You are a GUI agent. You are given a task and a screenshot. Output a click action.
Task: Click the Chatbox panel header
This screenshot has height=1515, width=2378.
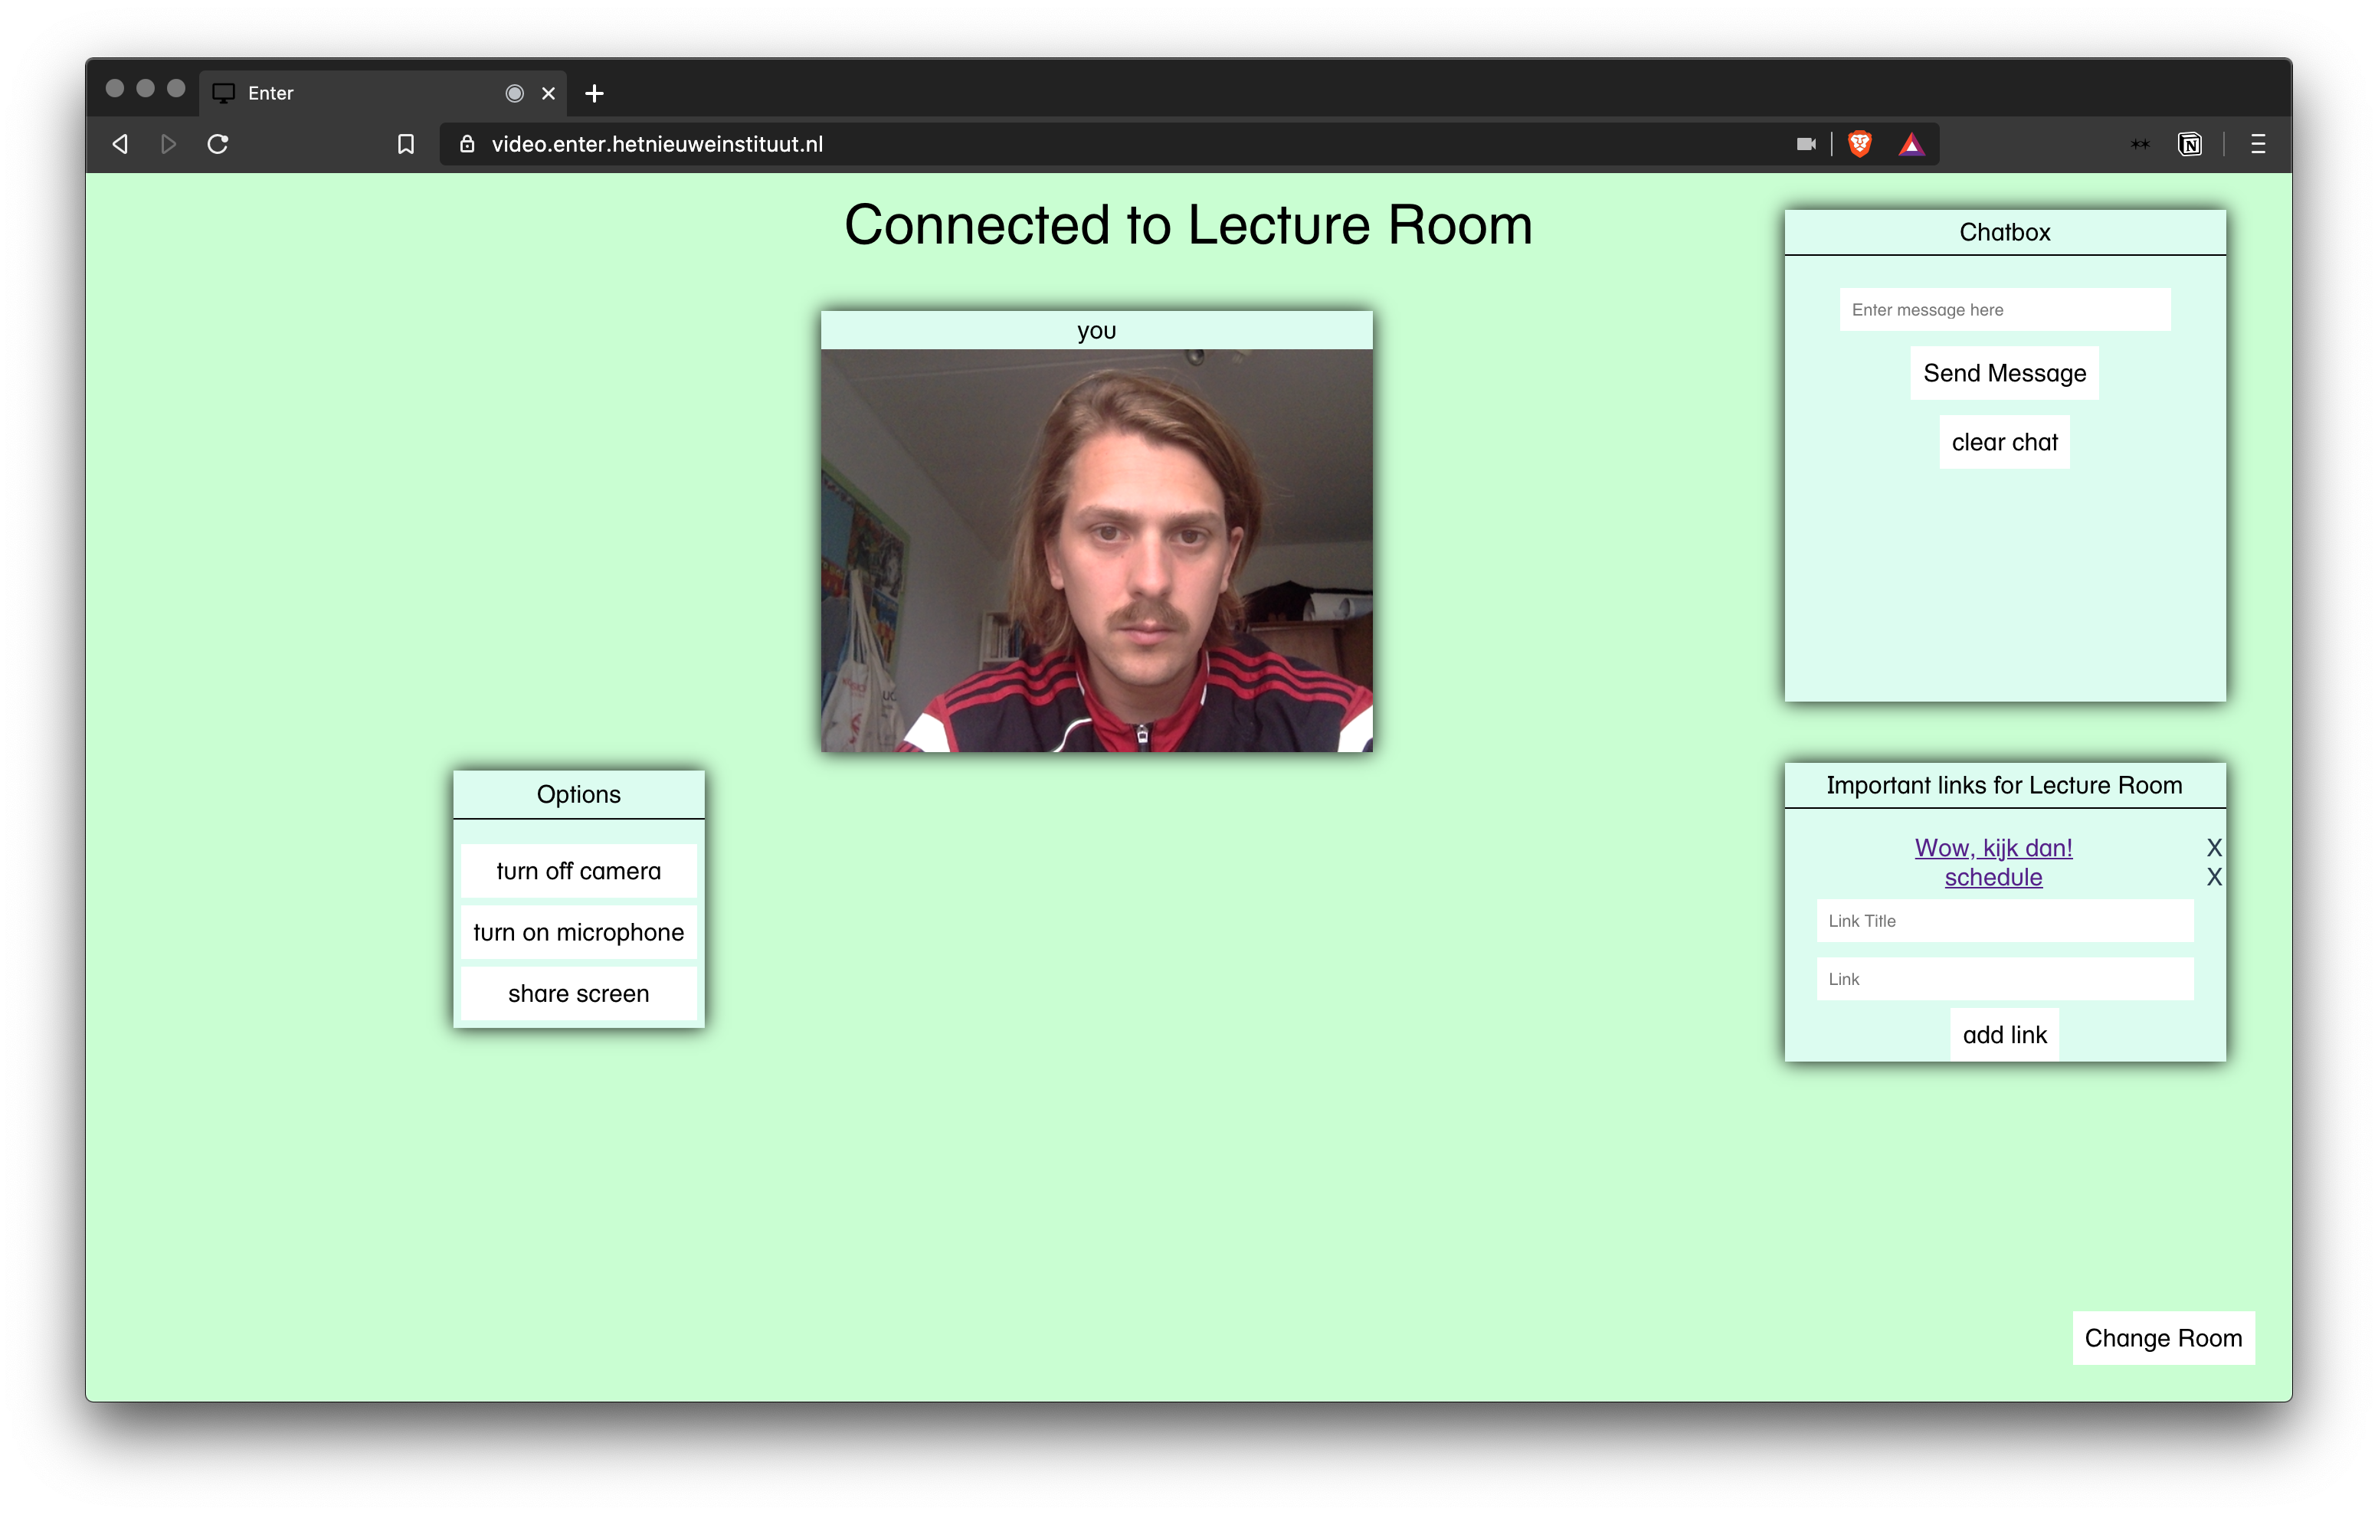tap(2005, 232)
